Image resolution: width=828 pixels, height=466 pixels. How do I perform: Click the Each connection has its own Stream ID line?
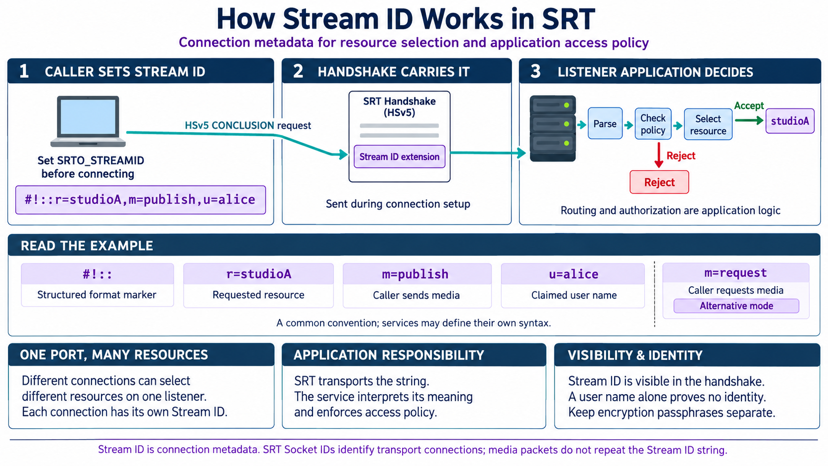pyautogui.click(x=125, y=412)
